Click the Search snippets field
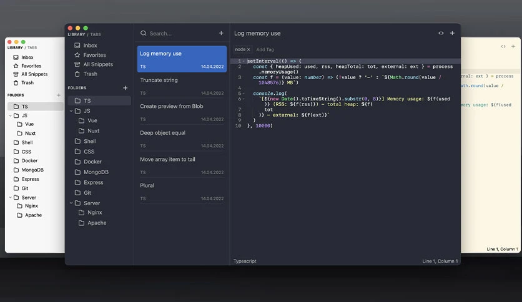Image resolution: width=522 pixels, height=302 pixels. [180, 33]
